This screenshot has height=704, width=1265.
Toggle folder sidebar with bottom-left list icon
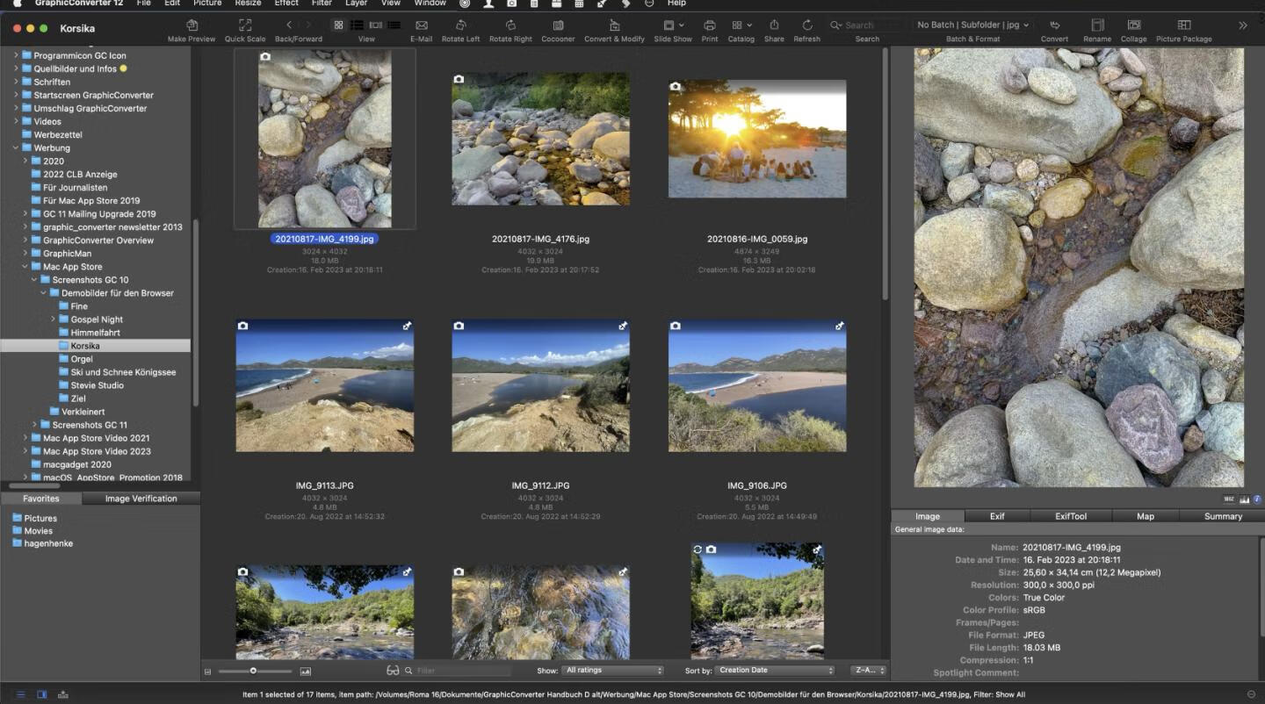click(21, 694)
